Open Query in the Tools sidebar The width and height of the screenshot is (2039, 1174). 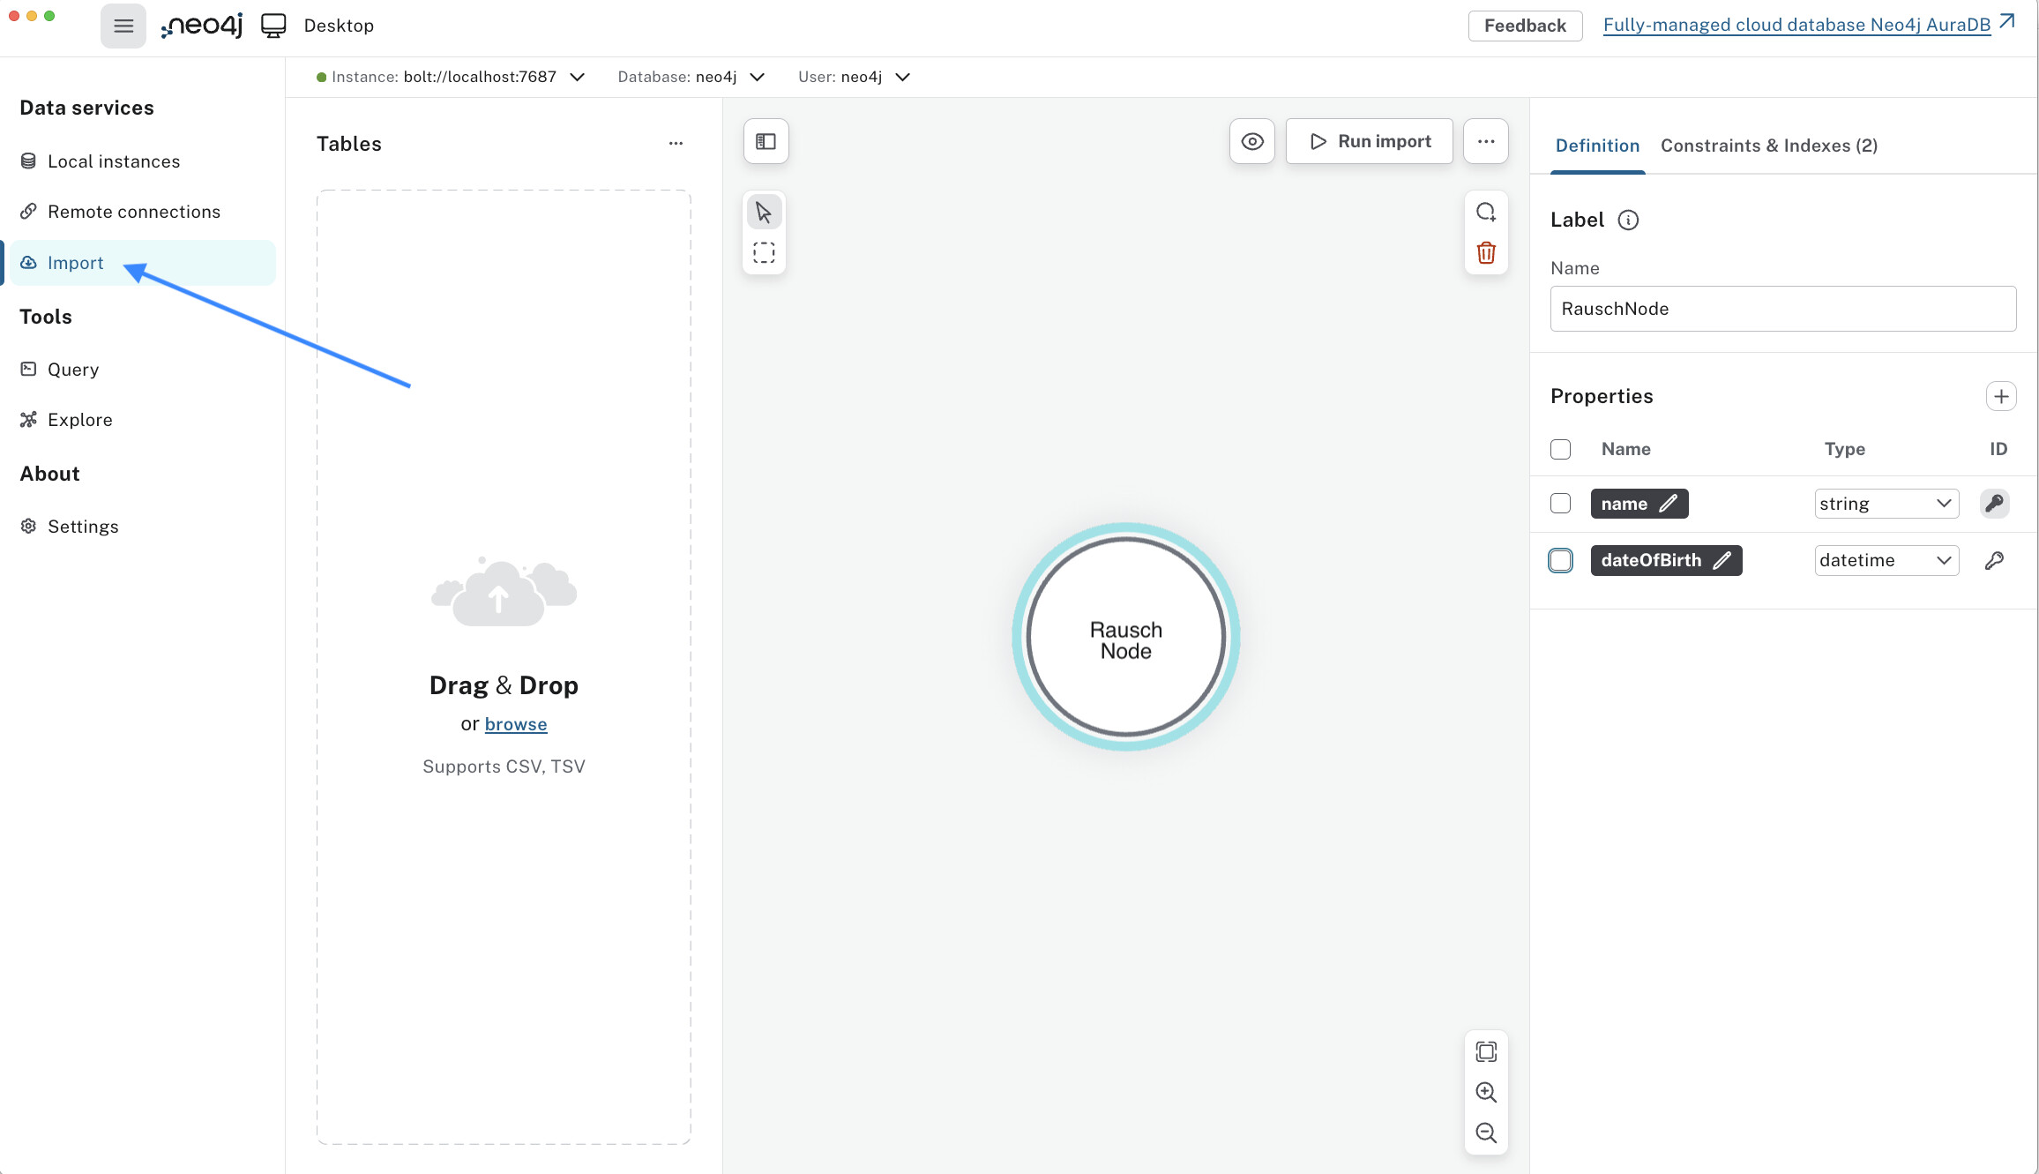tap(72, 370)
